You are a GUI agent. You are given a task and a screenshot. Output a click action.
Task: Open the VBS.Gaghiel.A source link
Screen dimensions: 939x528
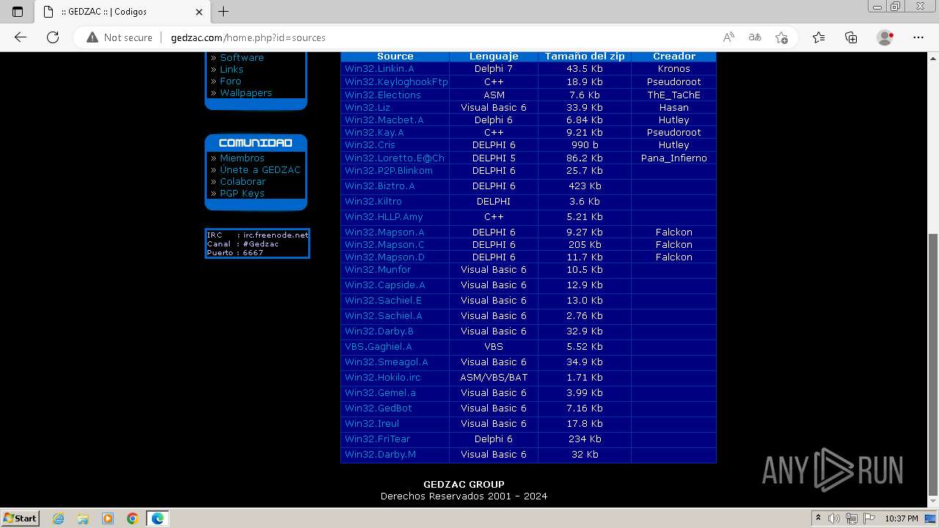379,346
